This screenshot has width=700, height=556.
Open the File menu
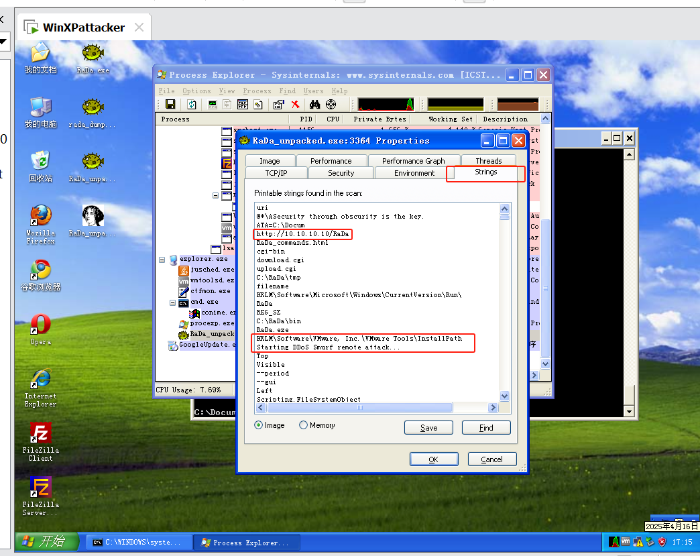[166, 91]
